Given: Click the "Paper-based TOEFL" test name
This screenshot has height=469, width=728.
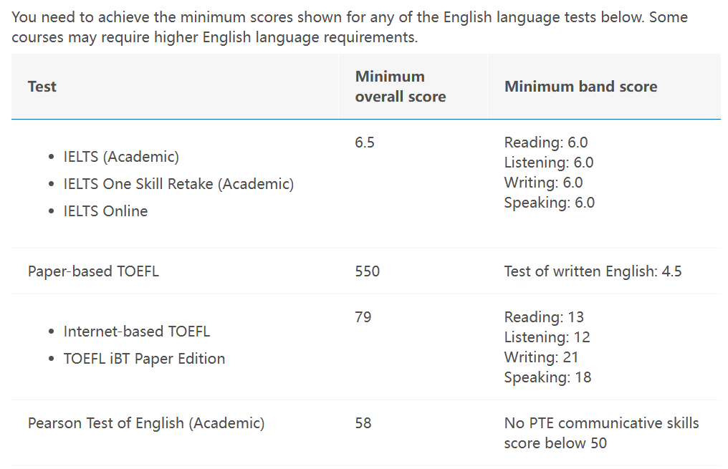Looking at the screenshot, I should [93, 271].
